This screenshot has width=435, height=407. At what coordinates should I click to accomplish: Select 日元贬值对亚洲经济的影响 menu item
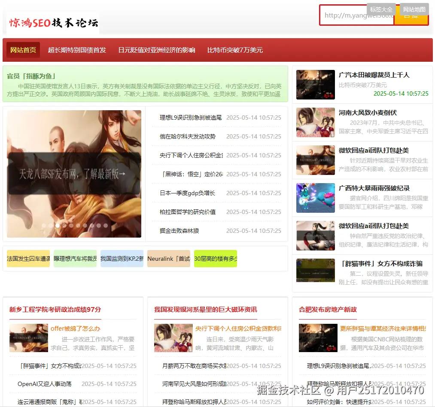156,50
